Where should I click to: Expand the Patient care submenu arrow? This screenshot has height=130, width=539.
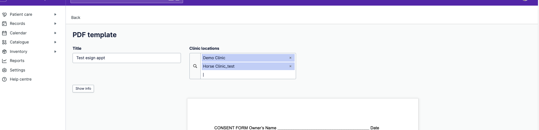55,14
